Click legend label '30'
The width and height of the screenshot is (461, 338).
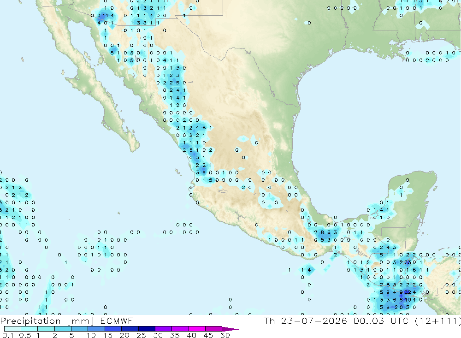tap(158, 335)
